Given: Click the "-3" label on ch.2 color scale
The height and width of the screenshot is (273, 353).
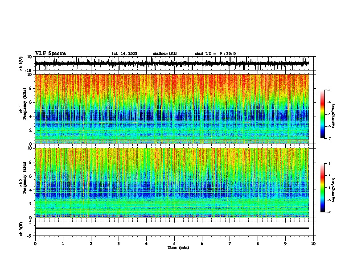Looking at the screenshot, I should point(329,164).
